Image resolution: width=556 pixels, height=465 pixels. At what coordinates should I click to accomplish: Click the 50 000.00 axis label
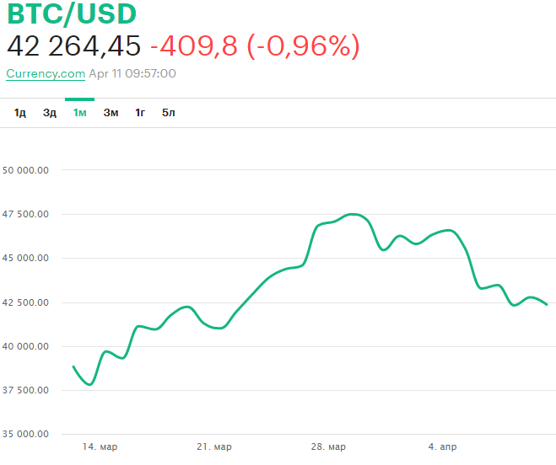coord(25,170)
